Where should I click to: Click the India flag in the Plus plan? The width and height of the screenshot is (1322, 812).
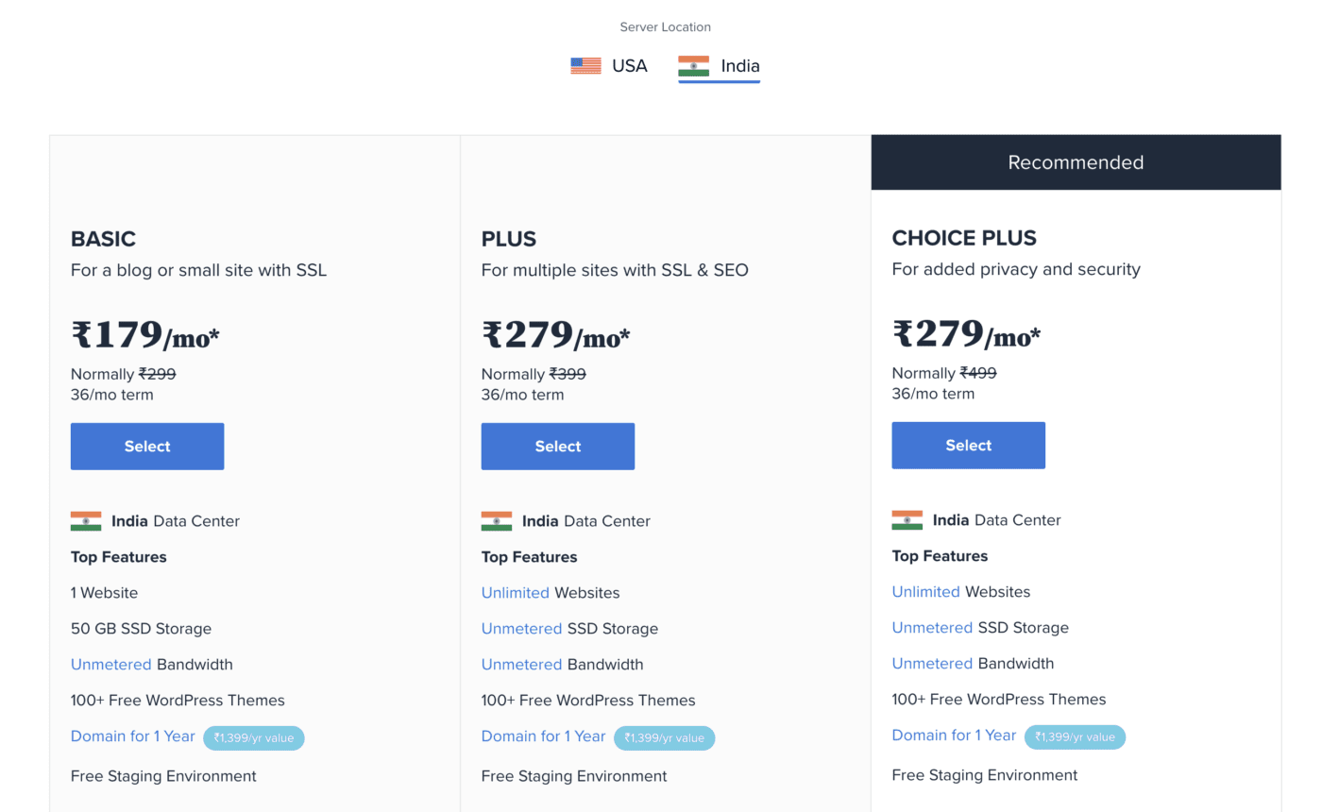pyautogui.click(x=497, y=521)
